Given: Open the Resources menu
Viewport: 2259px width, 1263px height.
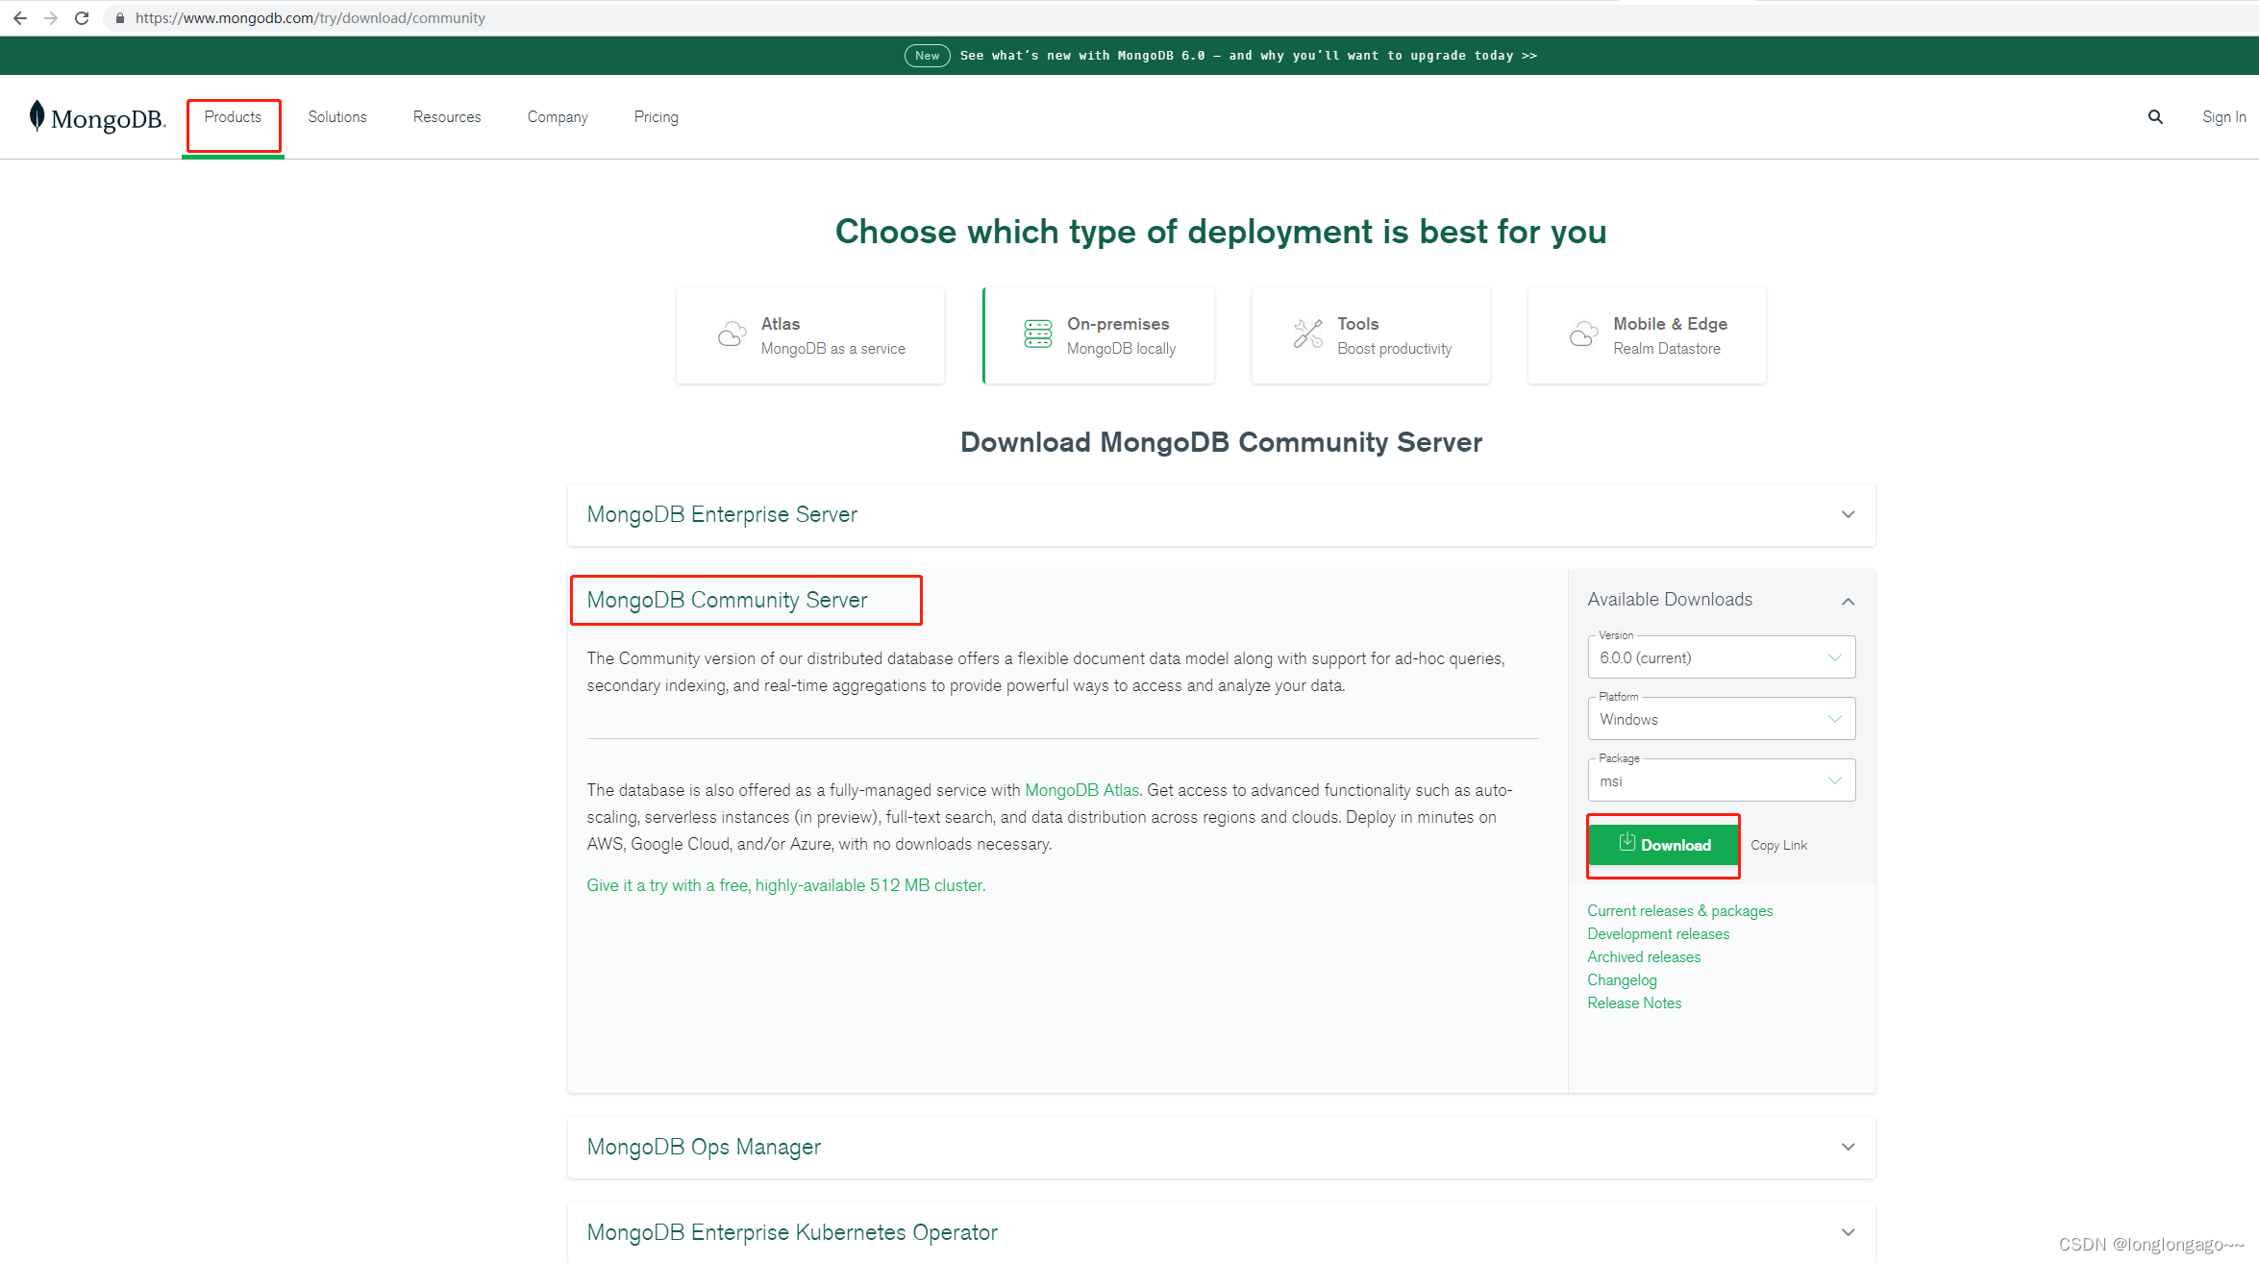Looking at the screenshot, I should 447,116.
